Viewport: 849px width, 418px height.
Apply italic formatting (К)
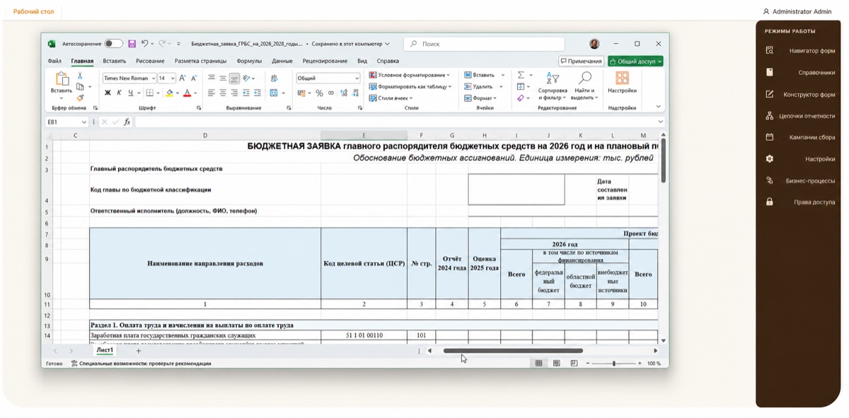[119, 93]
